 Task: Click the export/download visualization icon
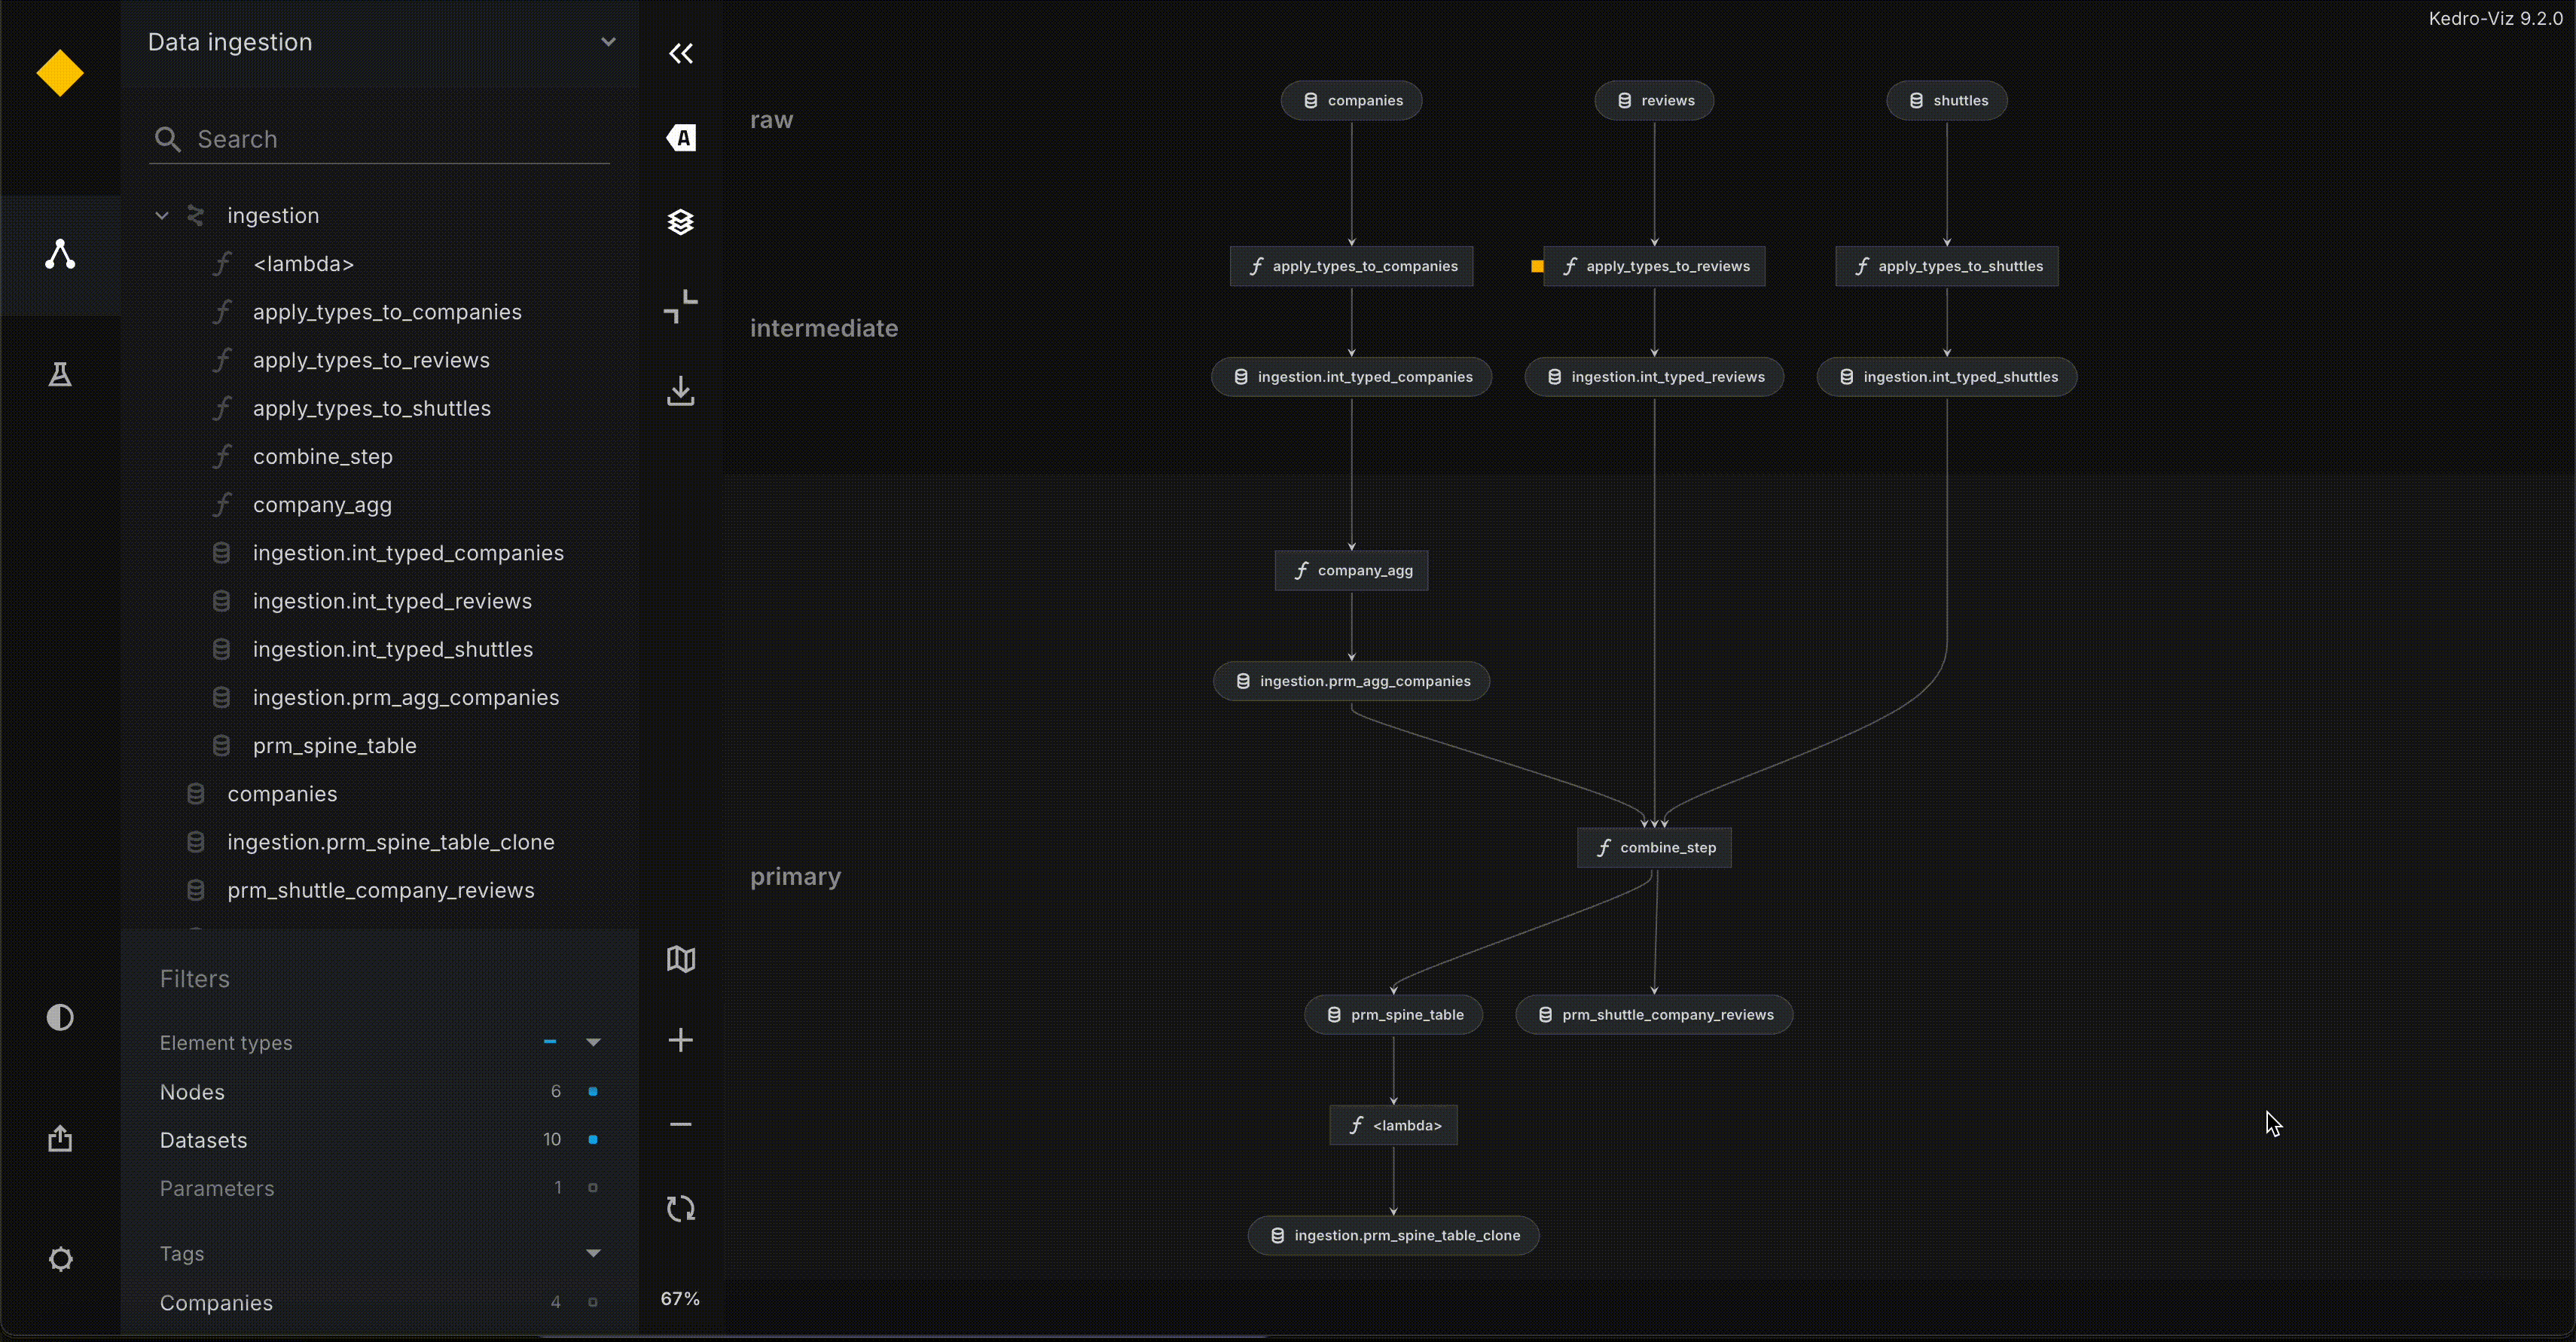tap(681, 391)
